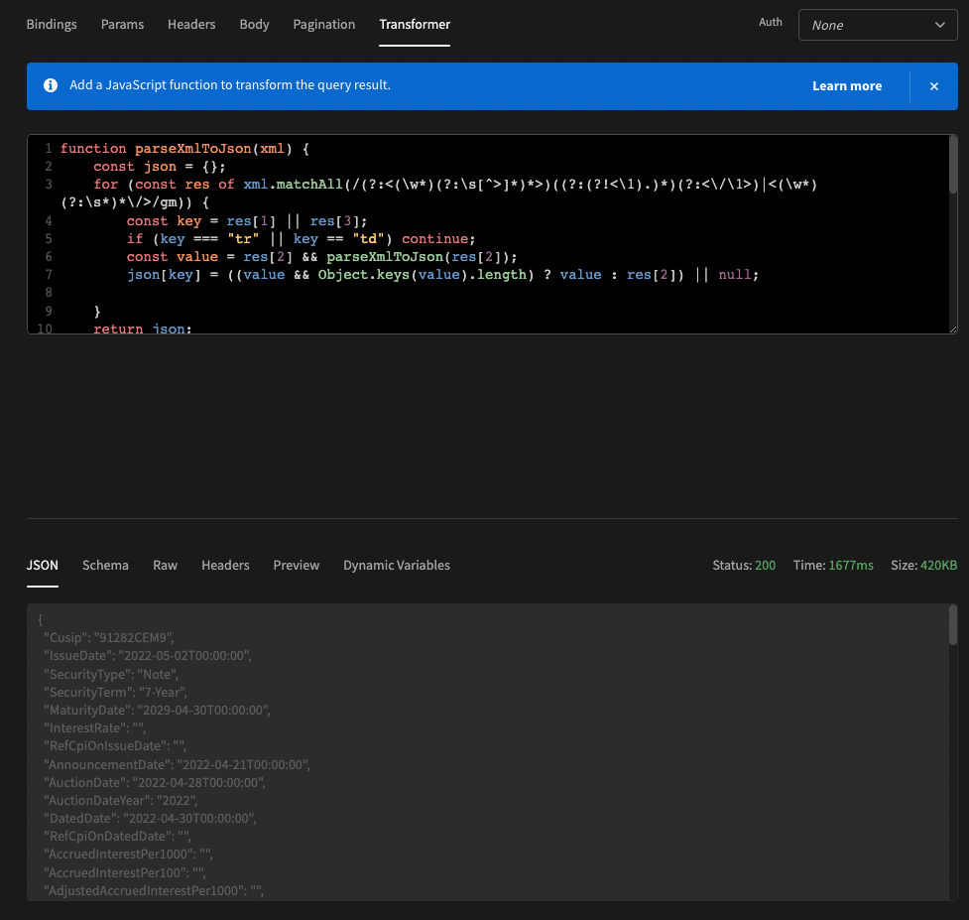Open the Dynamic Variables tab

point(397,565)
